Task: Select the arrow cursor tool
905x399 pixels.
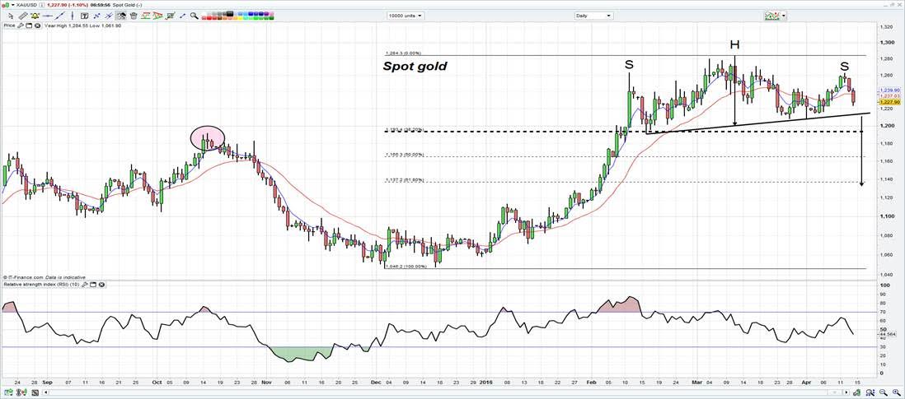Action: [11, 16]
